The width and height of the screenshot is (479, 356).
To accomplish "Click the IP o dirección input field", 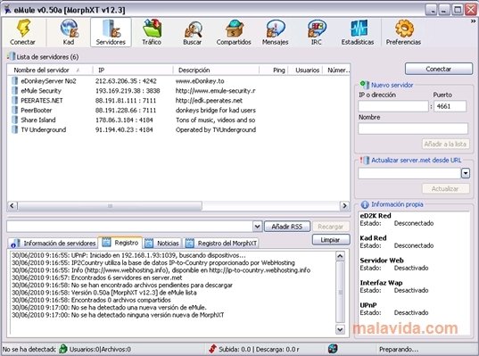I will (x=393, y=106).
